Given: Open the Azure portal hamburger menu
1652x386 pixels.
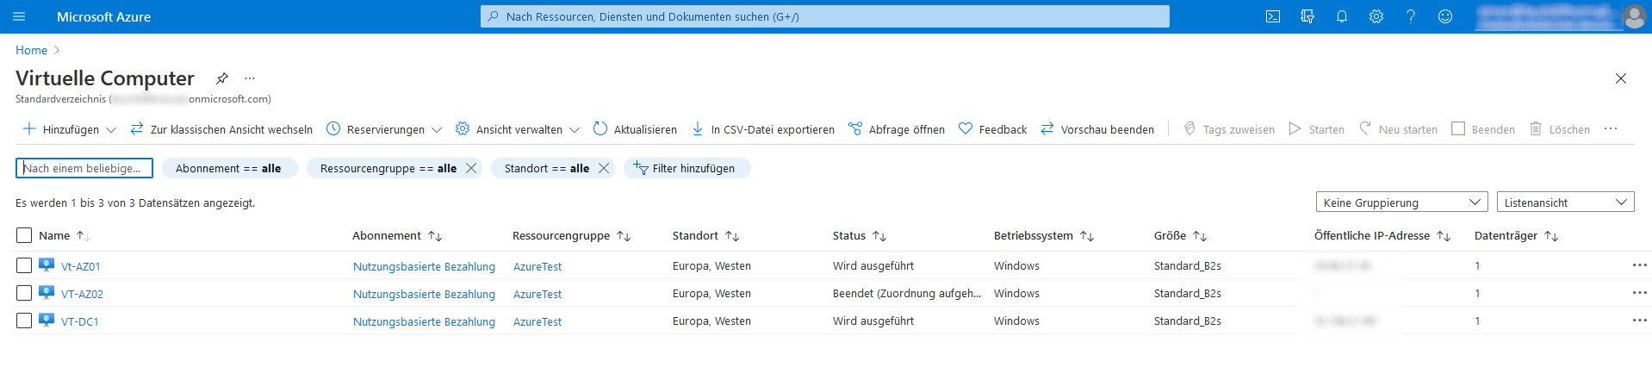Looking at the screenshot, I should pos(19,16).
